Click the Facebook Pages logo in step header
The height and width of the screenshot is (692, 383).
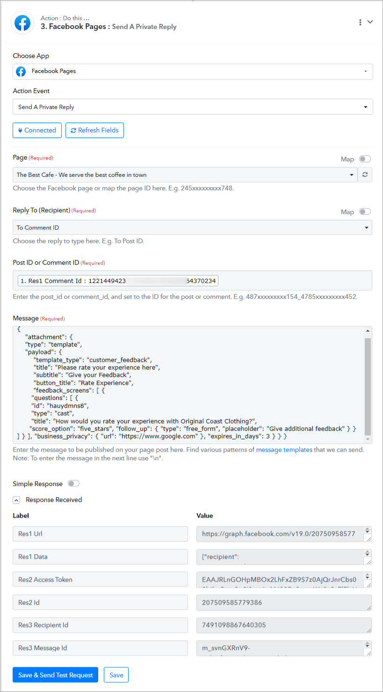(22, 22)
